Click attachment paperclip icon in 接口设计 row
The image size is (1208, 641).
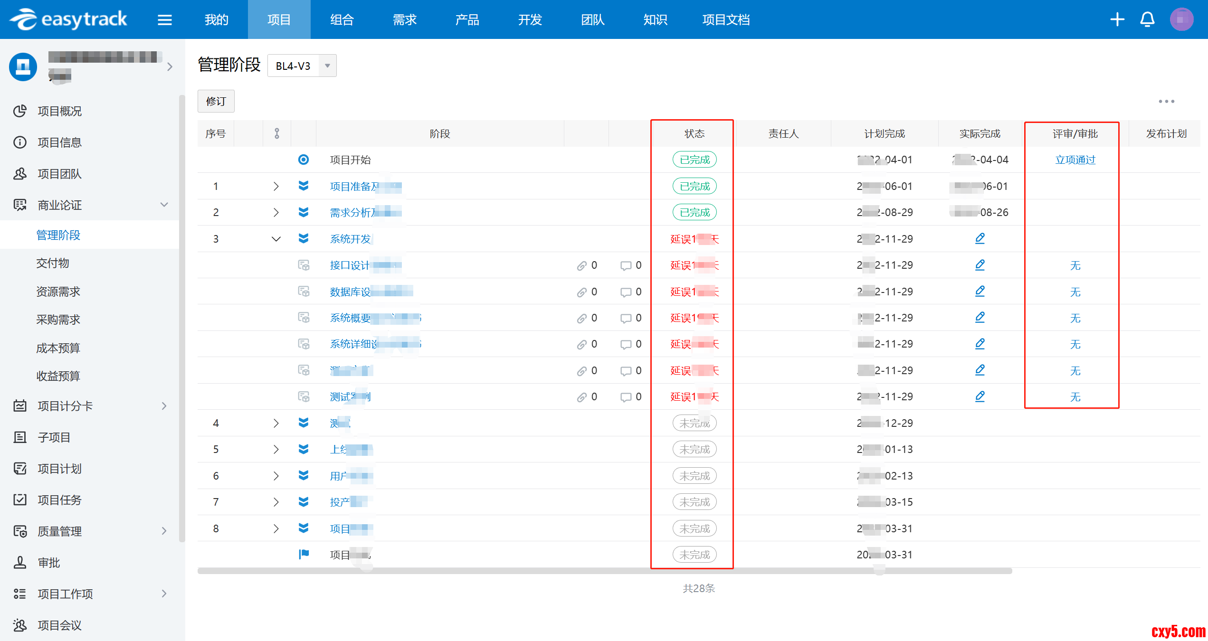(x=582, y=265)
